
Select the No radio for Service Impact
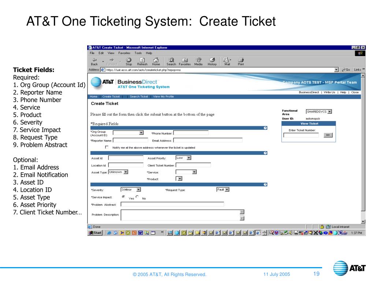click(137, 196)
